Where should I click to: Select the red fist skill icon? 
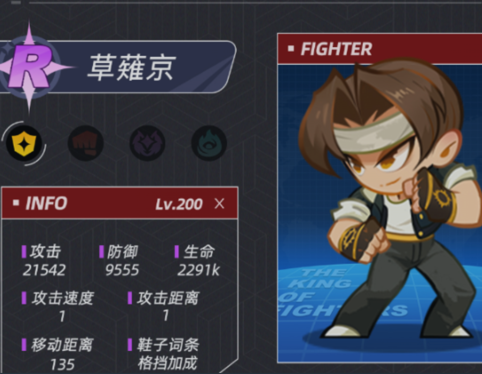click(85, 143)
